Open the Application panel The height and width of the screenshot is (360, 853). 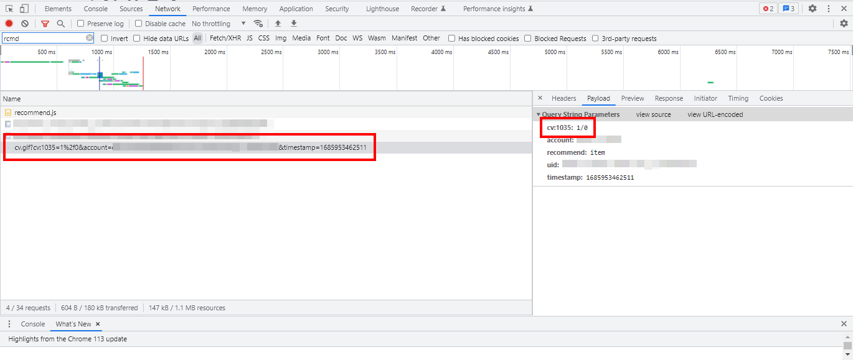pyautogui.click(x=296, y=9)
